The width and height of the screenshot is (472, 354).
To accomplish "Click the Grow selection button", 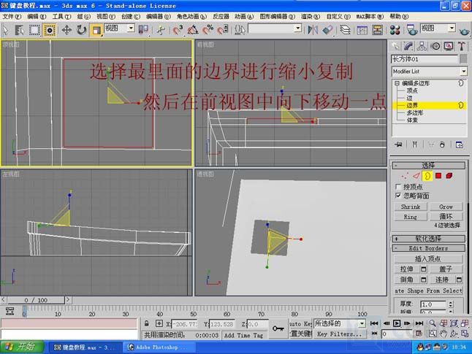I will [446, 207].
